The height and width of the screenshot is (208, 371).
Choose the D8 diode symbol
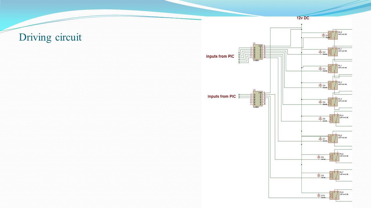click(319, 157)
